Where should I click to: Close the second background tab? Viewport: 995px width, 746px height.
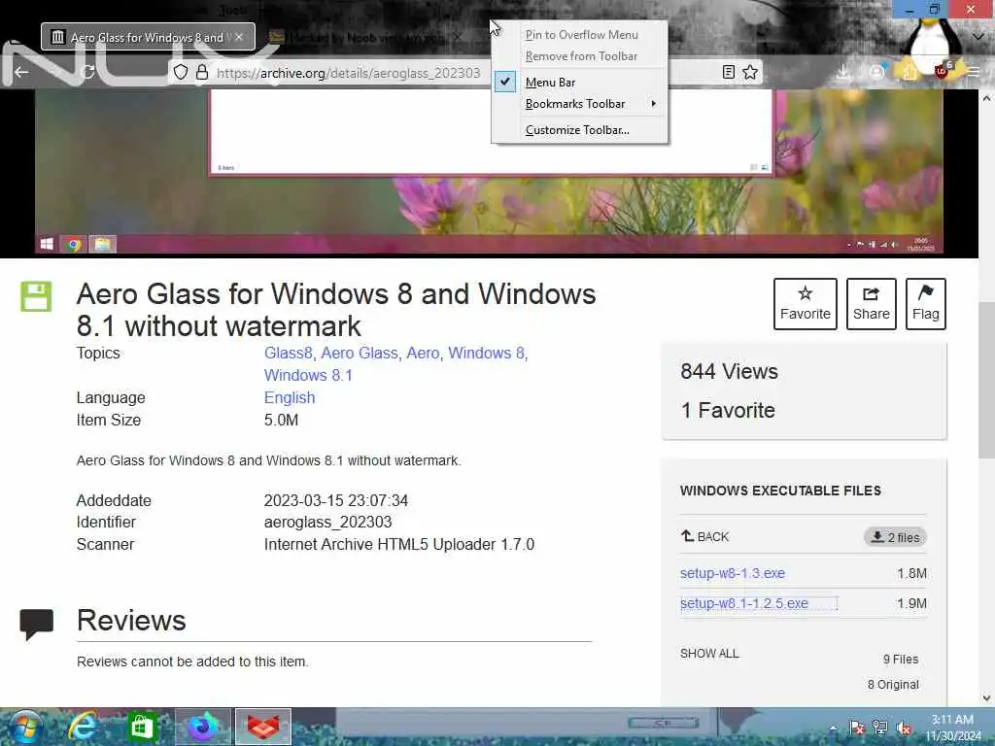pos(457,38)
